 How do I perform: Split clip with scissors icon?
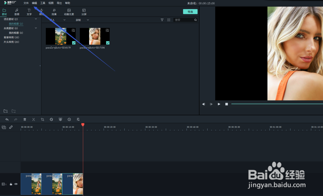[34, 119]
